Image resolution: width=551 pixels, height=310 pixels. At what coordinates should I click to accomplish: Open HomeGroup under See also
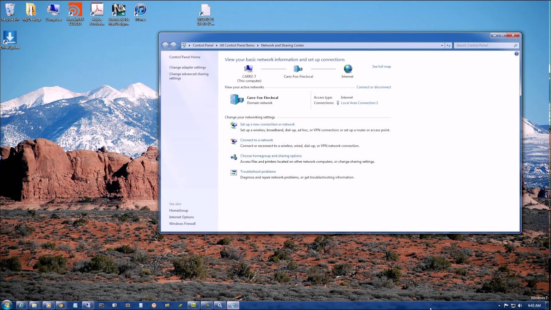click(179, 211)
